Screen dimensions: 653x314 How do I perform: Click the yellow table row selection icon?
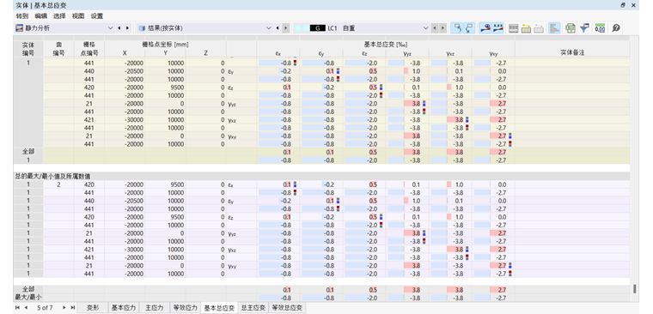pyautogui.click(x=526, y=28)
